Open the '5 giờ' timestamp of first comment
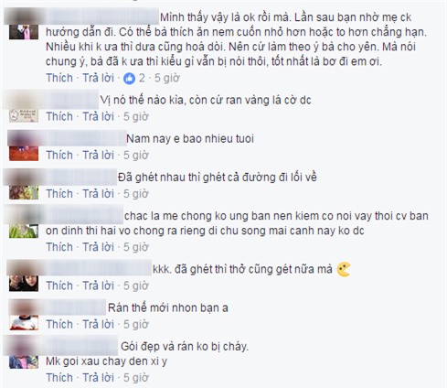Viewport: 447px width, 388px height. pyautogui.click(x=167, y=78)
